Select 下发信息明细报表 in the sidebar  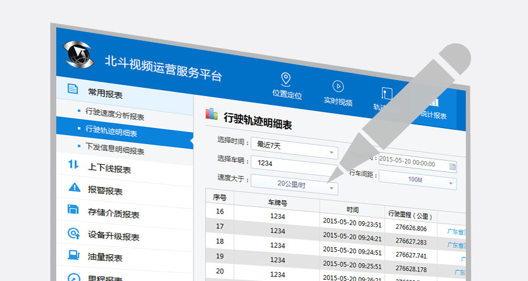coord(115,149)
